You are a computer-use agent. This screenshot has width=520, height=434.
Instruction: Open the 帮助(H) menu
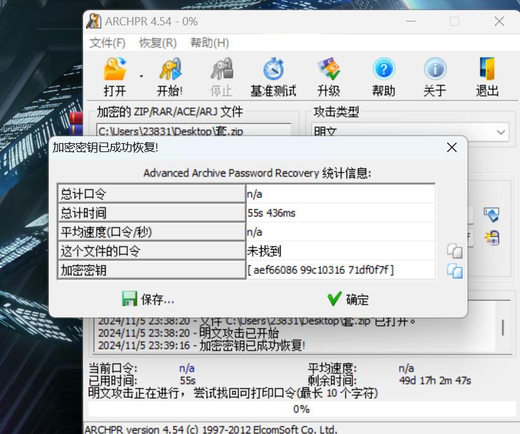210,43
